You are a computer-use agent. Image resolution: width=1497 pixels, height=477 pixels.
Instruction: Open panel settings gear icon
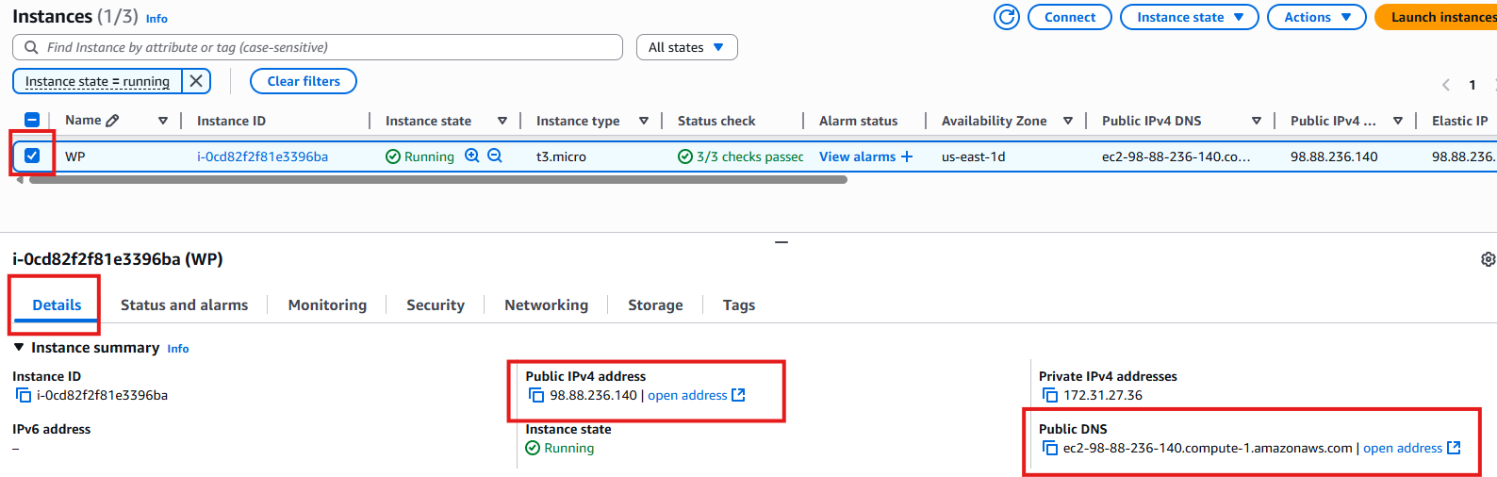(1488, 259)
